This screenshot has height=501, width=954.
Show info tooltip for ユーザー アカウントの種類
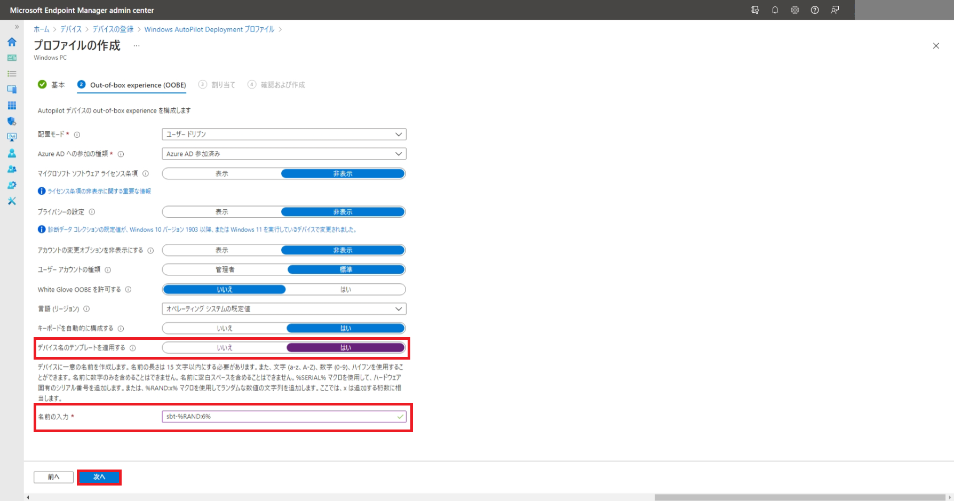coord(108,270)
